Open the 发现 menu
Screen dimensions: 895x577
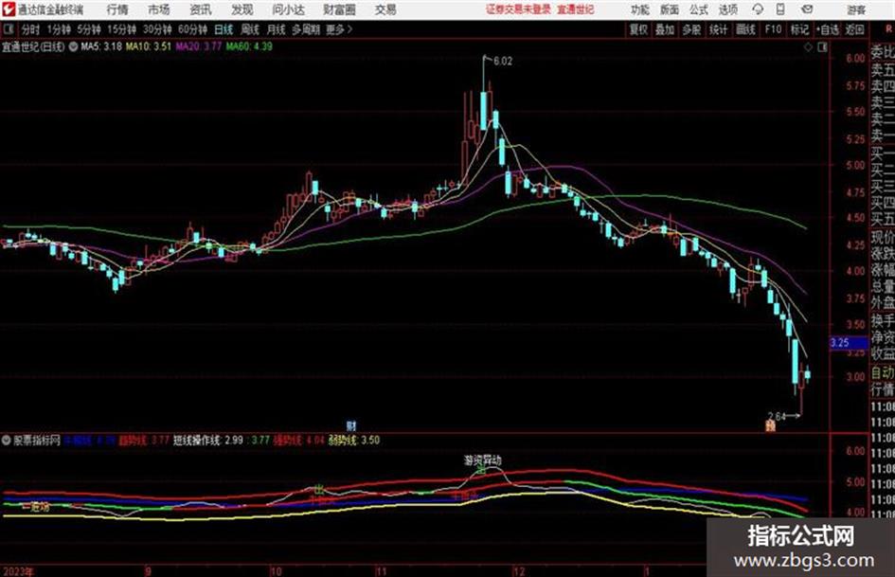click(242, 9)
